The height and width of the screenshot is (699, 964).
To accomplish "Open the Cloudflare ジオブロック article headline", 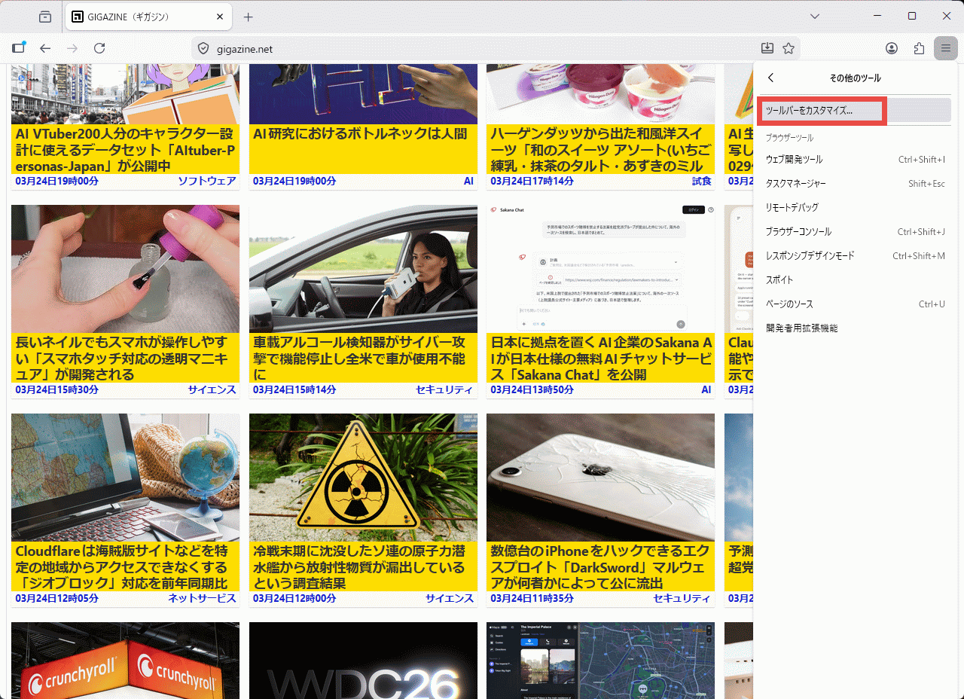I will (x=121, y=566).
